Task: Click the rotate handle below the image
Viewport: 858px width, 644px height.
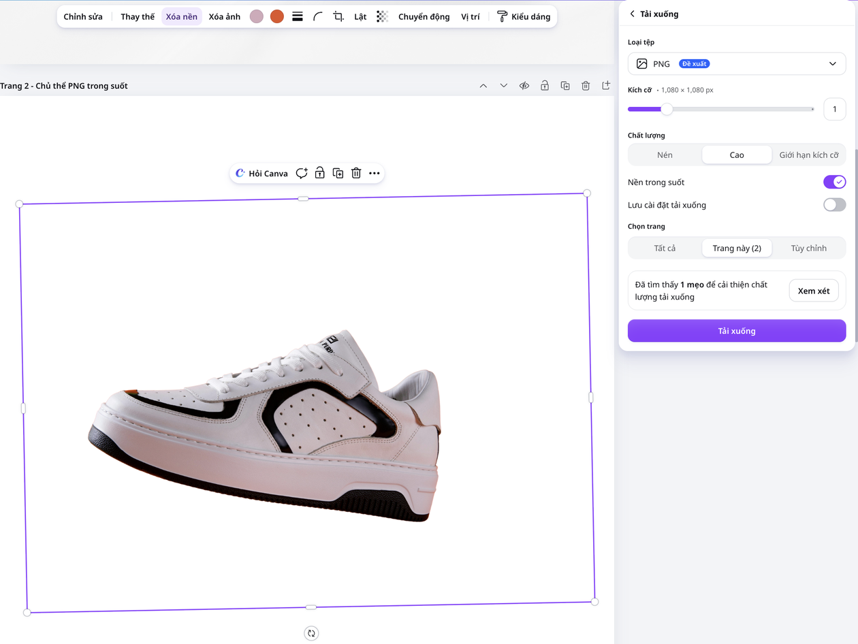Action: (311, 633)
